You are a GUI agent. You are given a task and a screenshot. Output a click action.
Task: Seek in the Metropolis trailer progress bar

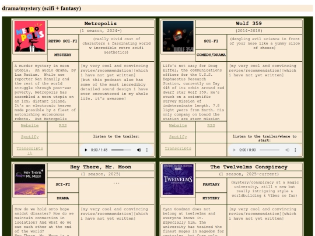click(121, 150)
